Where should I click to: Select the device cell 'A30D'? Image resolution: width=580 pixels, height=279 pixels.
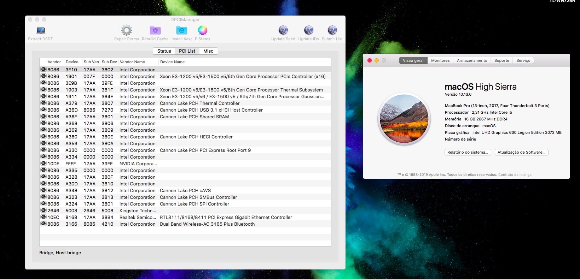[x=71, y=184]
